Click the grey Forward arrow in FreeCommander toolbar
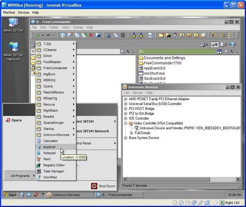 click(x=48, y=36)
